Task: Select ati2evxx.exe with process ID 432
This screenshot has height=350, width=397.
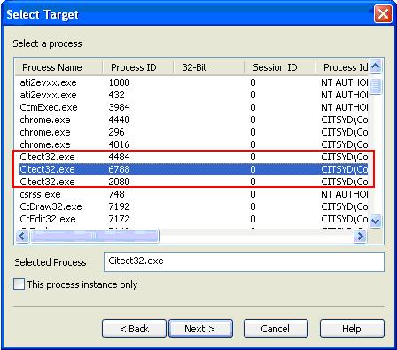Action: click(x=193, y=95)
